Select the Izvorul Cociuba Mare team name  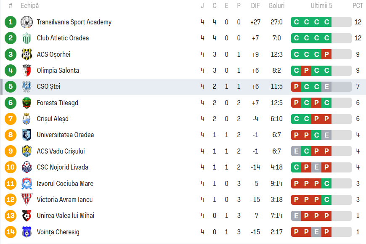[x=65, y=183]
